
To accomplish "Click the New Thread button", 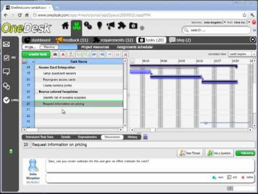I will tap(190, 153).
